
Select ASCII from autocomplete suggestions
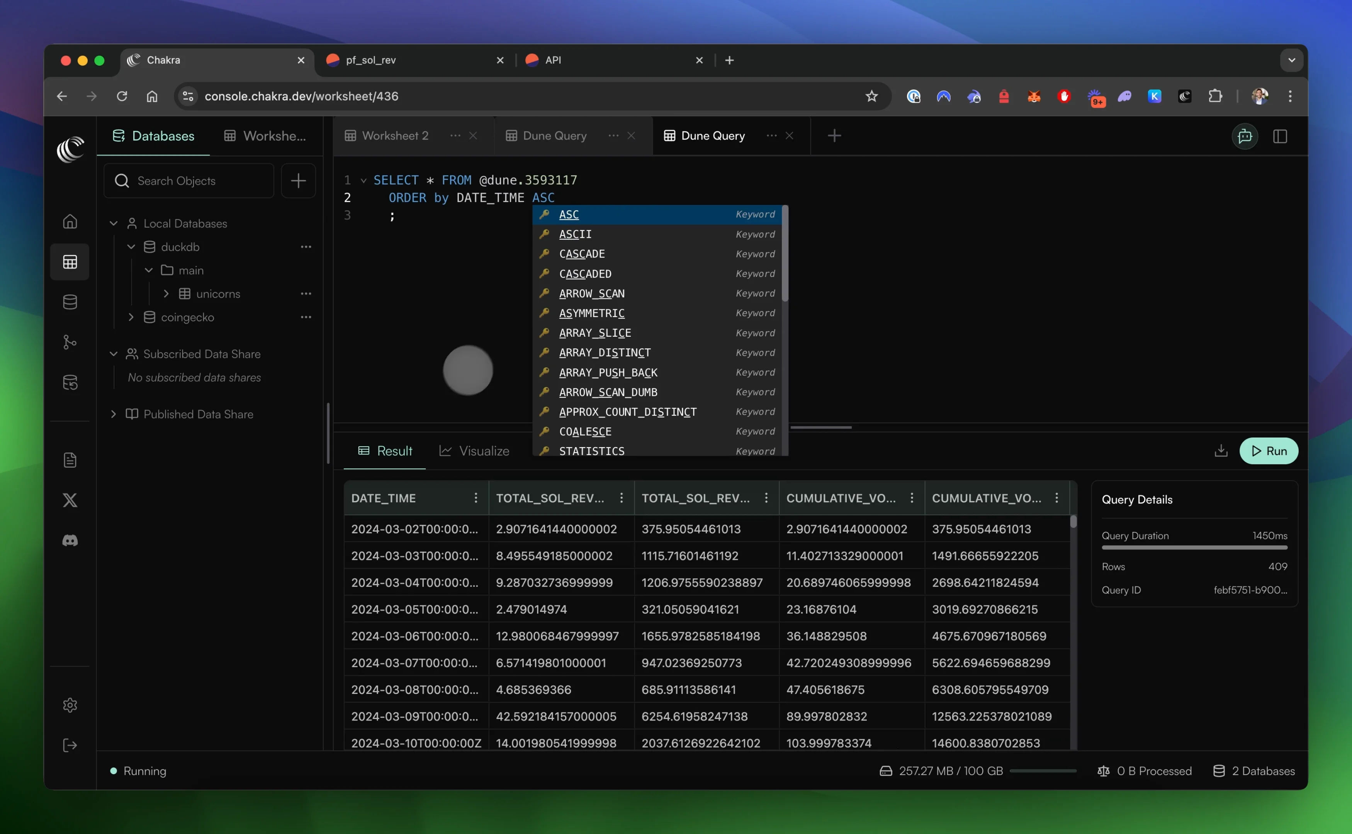575,234
